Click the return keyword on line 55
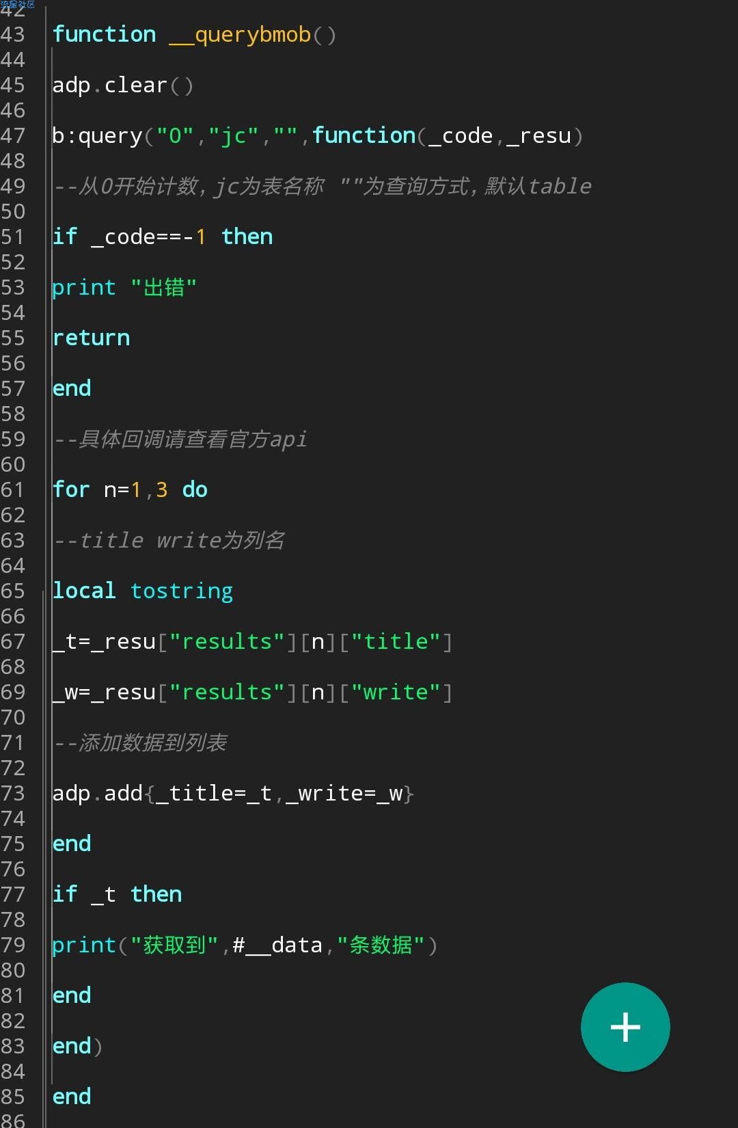Screen dimensions: 738x1128 click(x=91, y=338)
